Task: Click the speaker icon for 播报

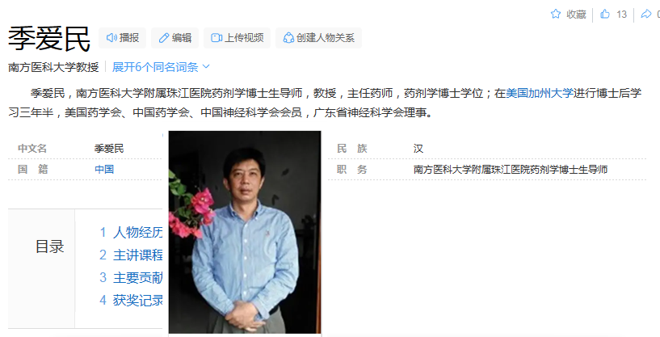Action: [111, 38]
